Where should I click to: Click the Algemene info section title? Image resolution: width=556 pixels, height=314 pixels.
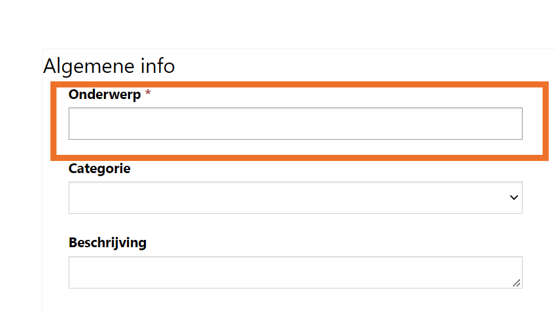coord(109,66)
